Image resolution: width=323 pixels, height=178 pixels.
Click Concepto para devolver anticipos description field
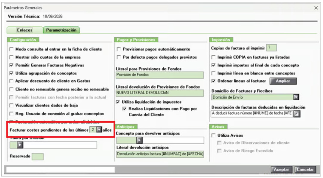tap(173, 140)
